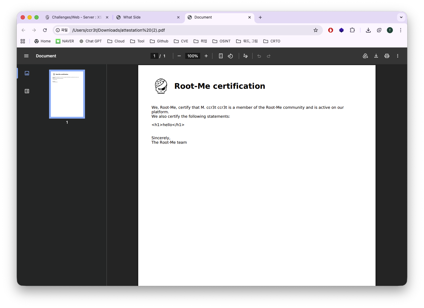The height and width of the screenshot is (308, 424).
Task: Expand the CRTO bookmark folder
Action: [x=272, y=41]
